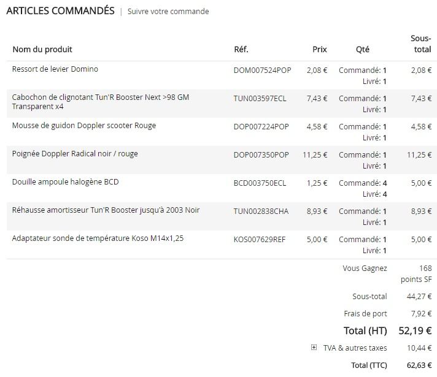The image size is (437, 377).
Task: Click the Réf. column header
Action: [241, 50]
